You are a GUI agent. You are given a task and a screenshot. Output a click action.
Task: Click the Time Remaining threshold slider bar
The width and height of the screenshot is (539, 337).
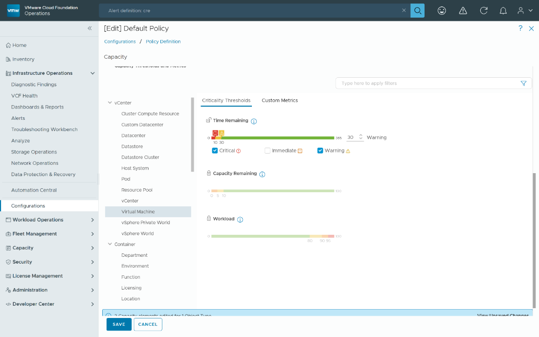[x=274, y=138]
